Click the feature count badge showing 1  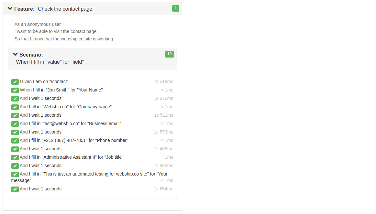(175, 8)
